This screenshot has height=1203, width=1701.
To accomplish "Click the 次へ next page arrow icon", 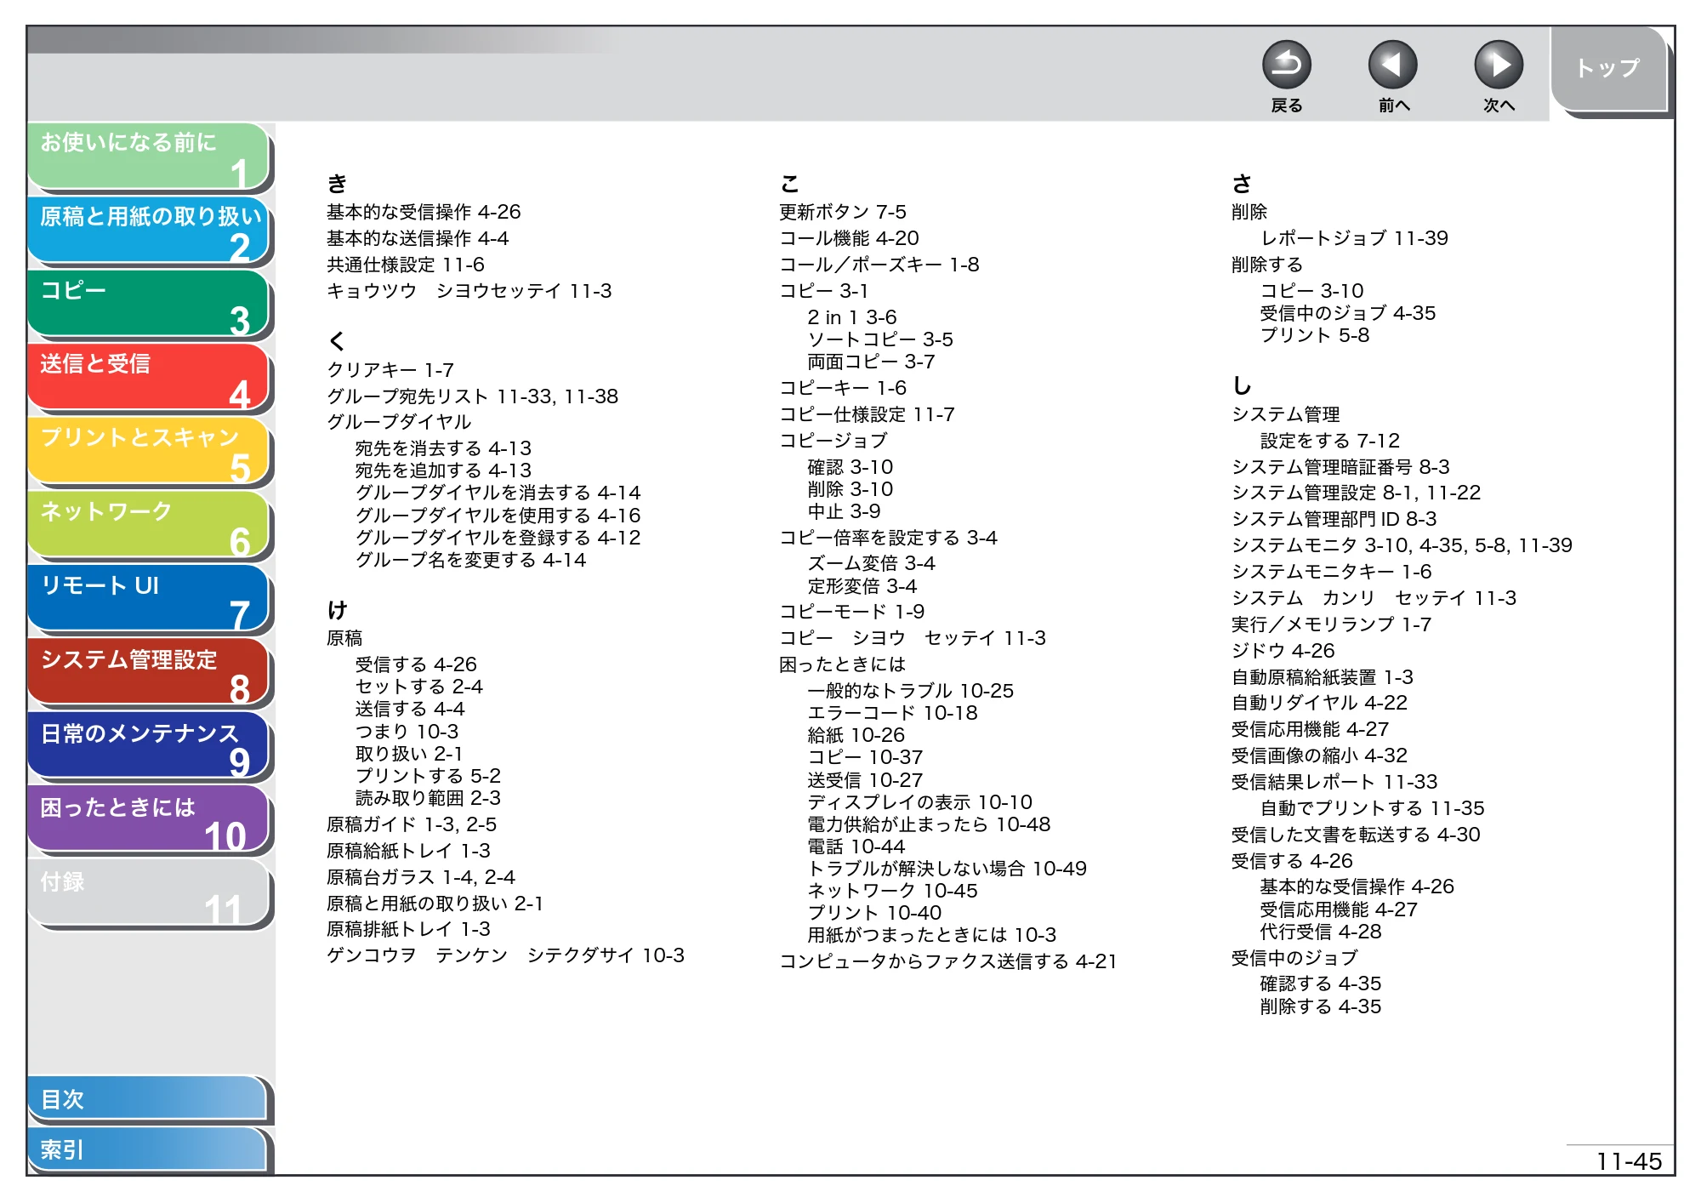I will tap(1499, 66).
